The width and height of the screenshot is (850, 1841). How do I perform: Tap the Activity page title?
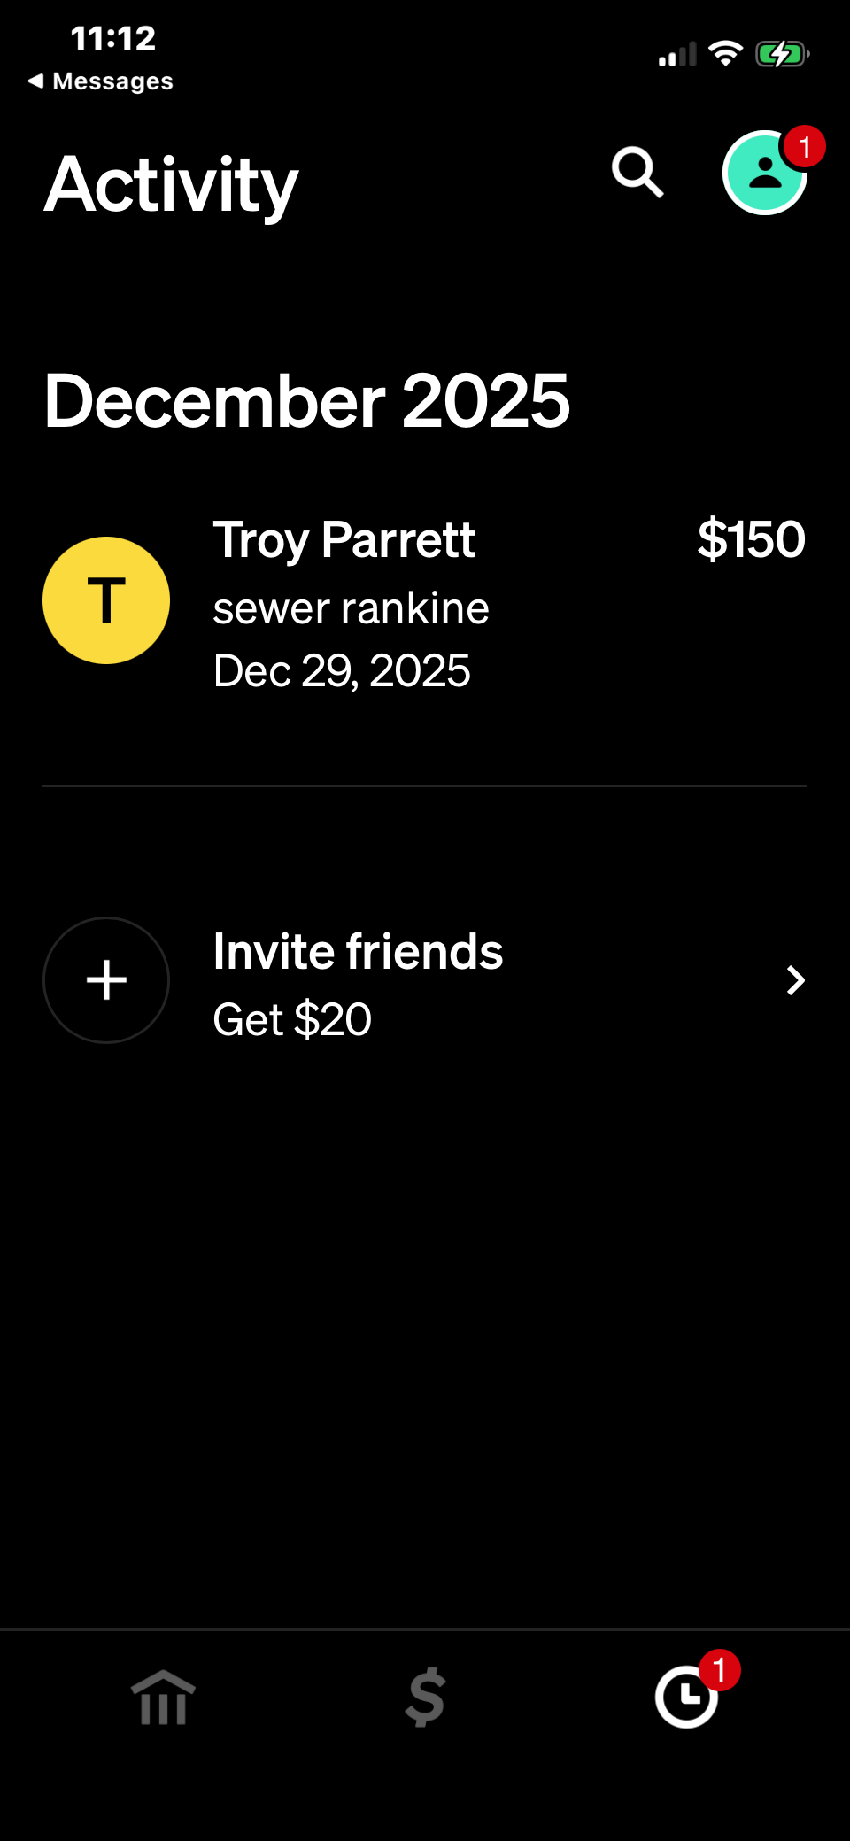click(172, 185)
